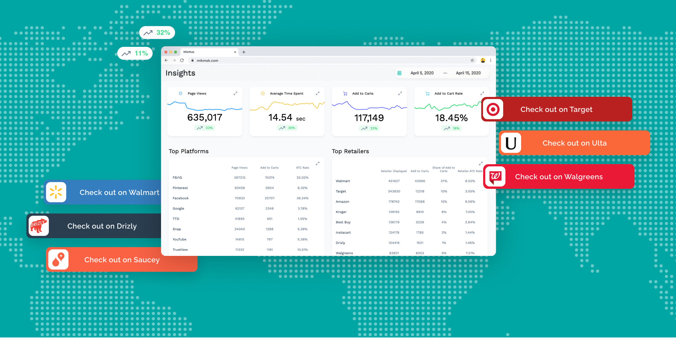Expand the Top Platforms table
676x338 pixels.
318,163
